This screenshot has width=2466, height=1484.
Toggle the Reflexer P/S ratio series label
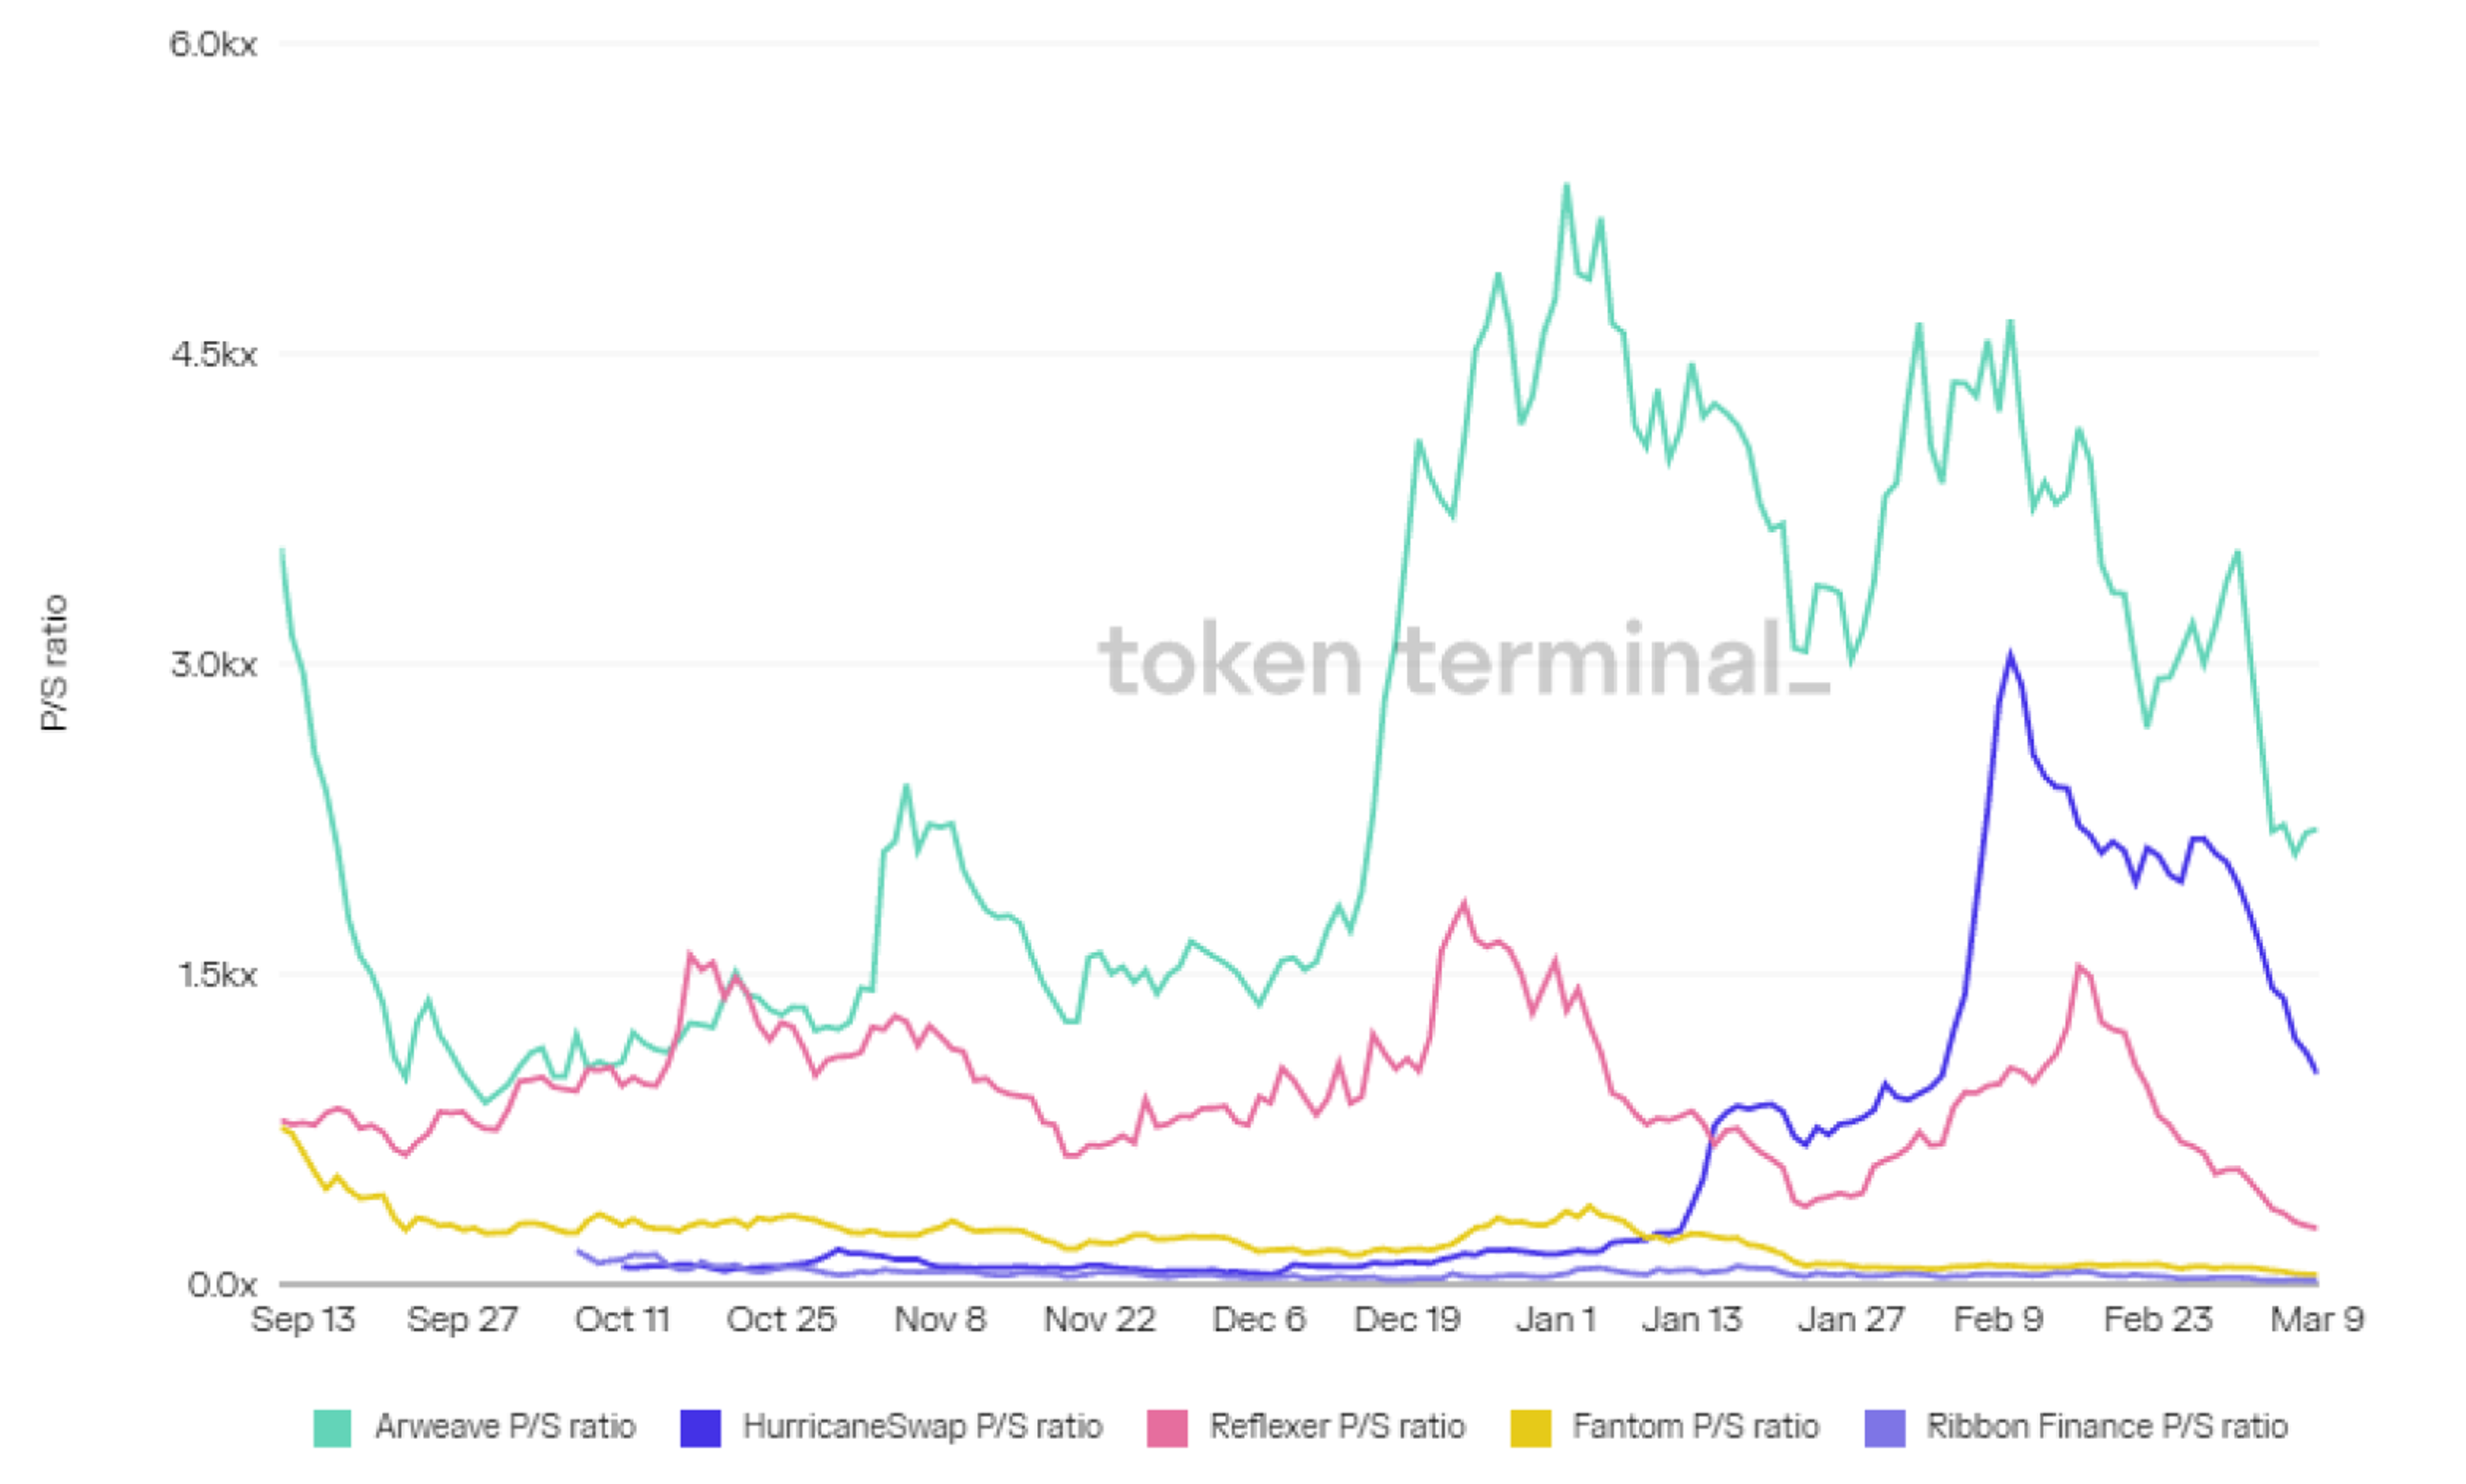[x=1337, y=1426]
